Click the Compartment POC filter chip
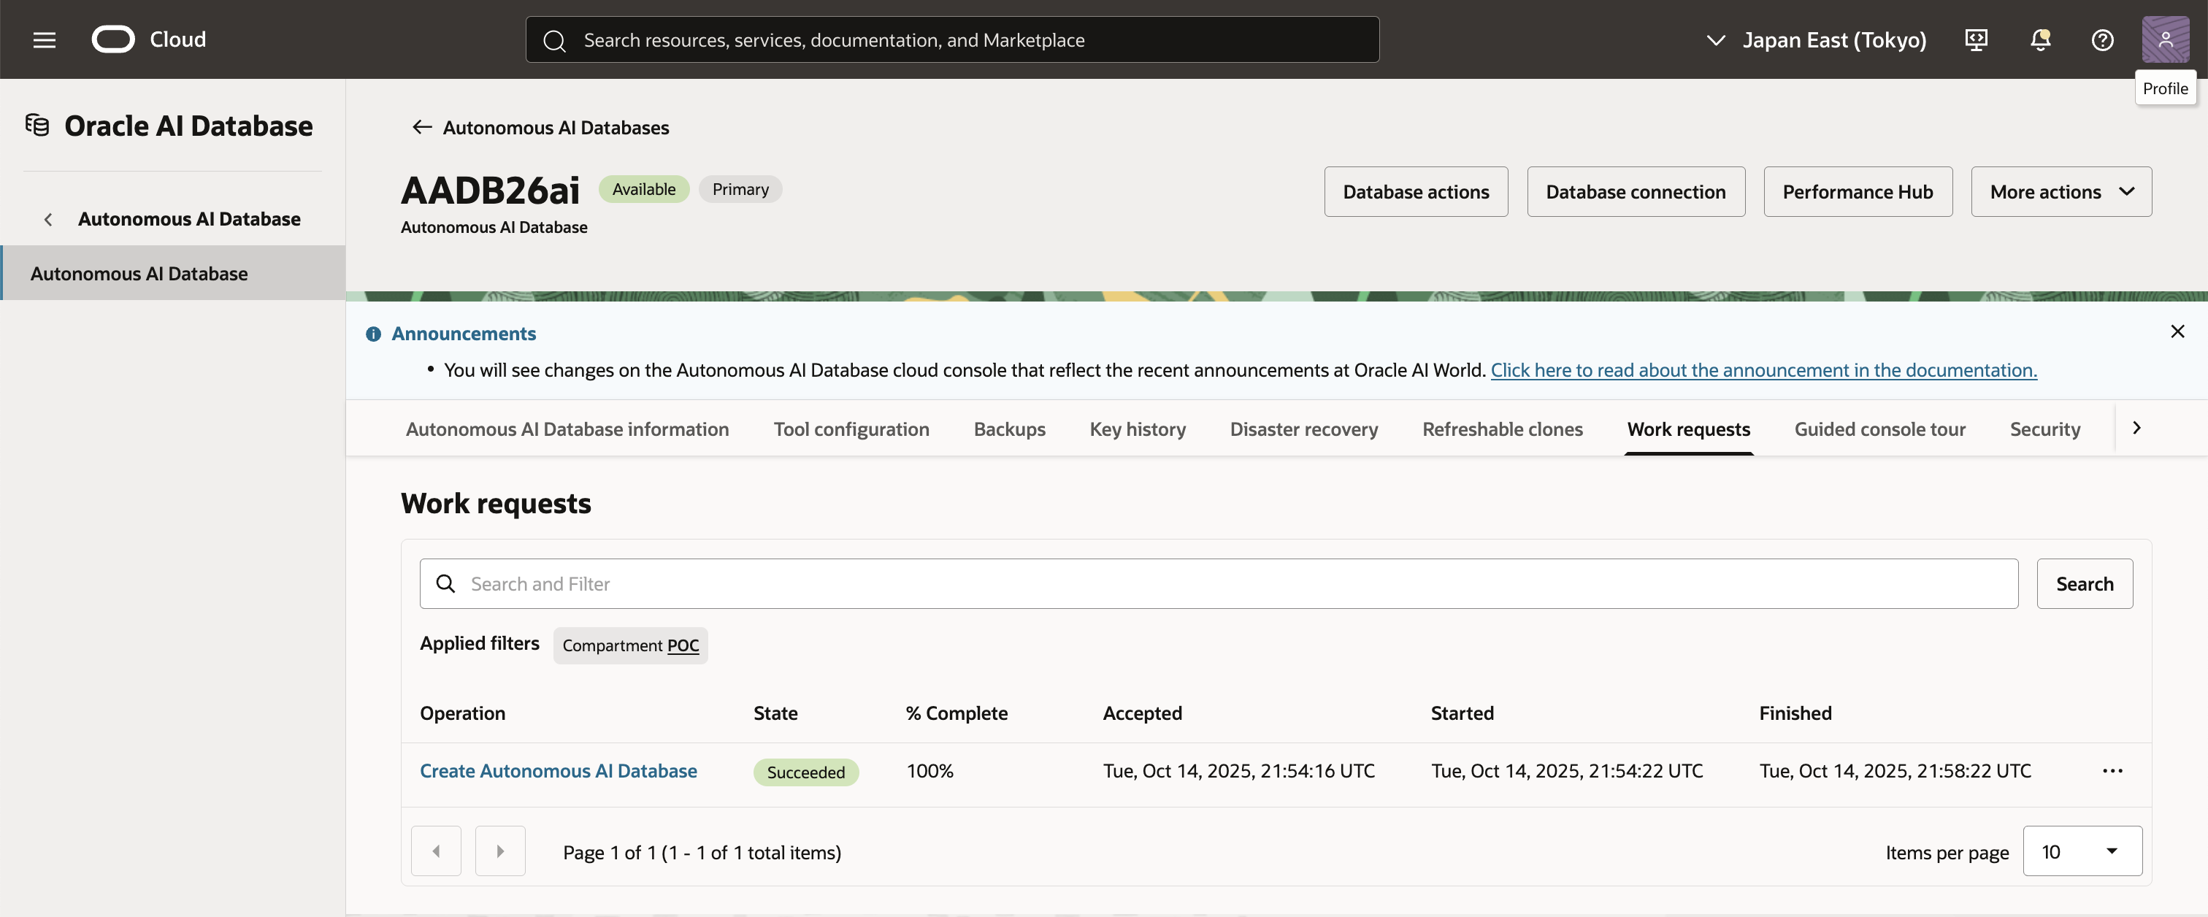Viewport: 2208px width, 917px height. click(x=630, y=645)
